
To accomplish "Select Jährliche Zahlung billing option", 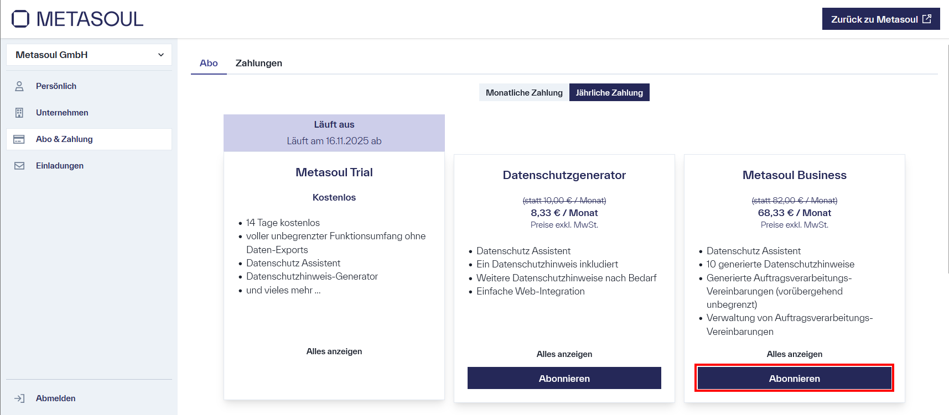I will tap(609, 92).
